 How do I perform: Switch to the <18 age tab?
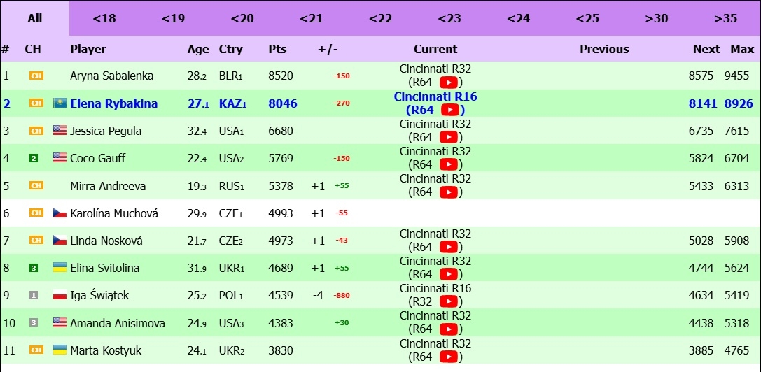[x=104, y=18]
